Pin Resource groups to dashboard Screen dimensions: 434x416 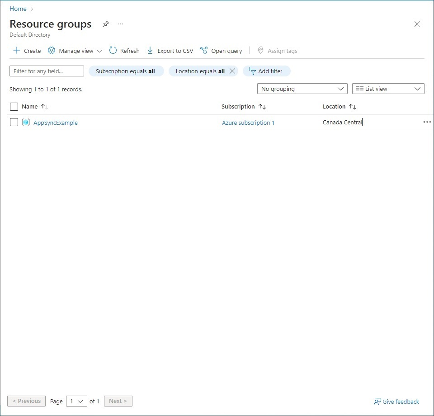pos(105,24)
